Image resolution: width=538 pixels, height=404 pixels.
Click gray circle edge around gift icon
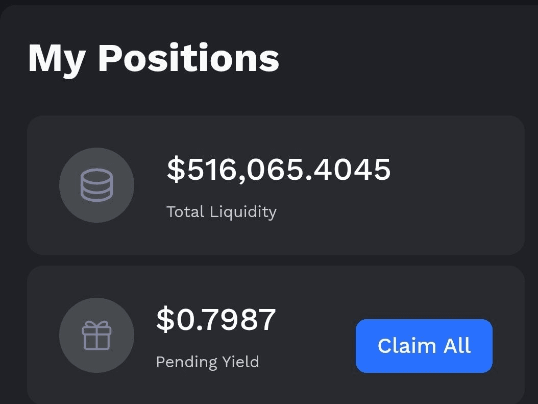pos(65,336)
